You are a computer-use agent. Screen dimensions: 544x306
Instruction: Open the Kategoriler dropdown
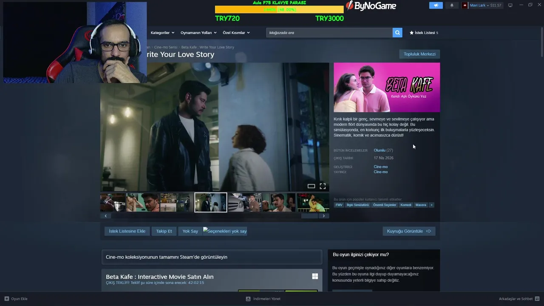162,33
